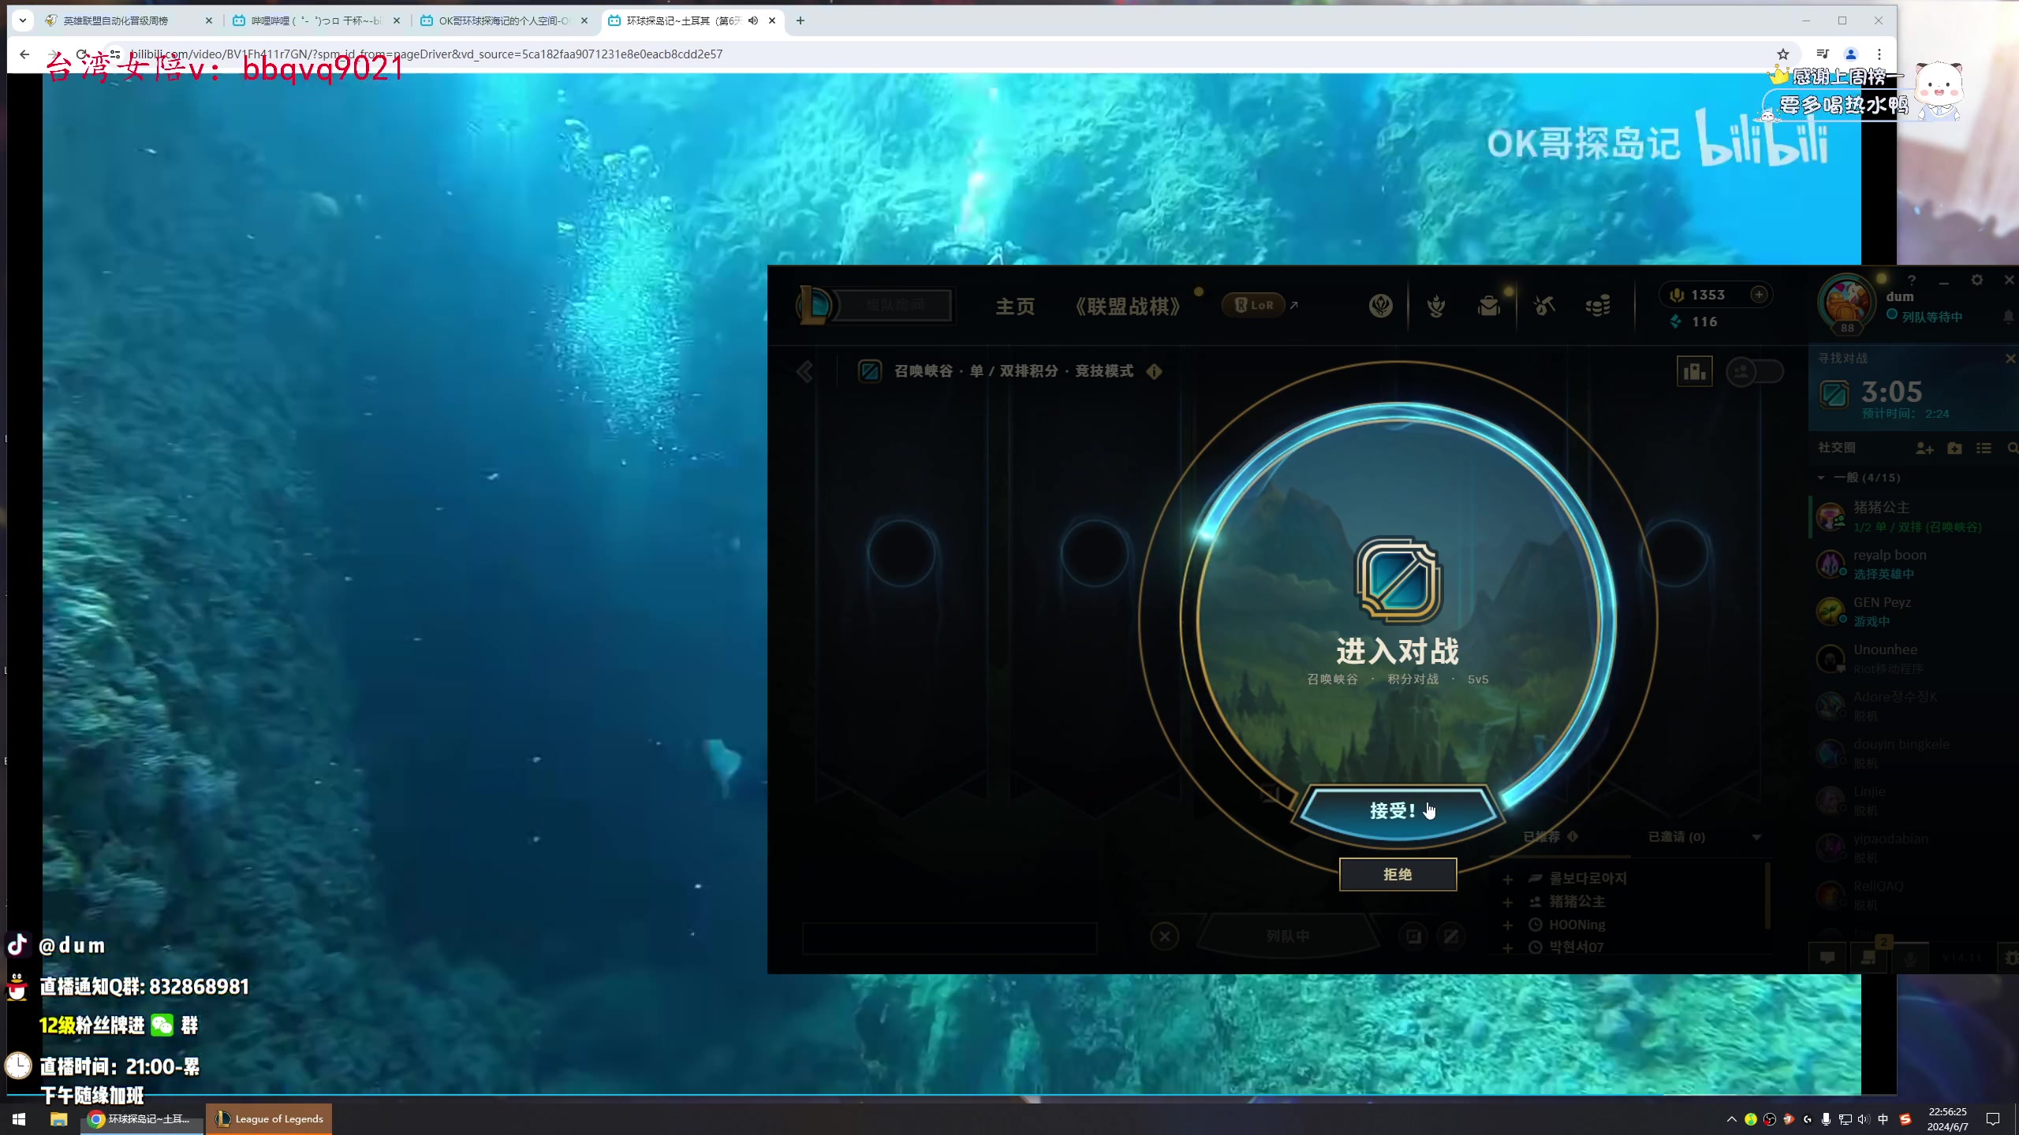Leave queue with the round X button
Viewport: 2019px width, 1135px height.
pos(1165,936)
